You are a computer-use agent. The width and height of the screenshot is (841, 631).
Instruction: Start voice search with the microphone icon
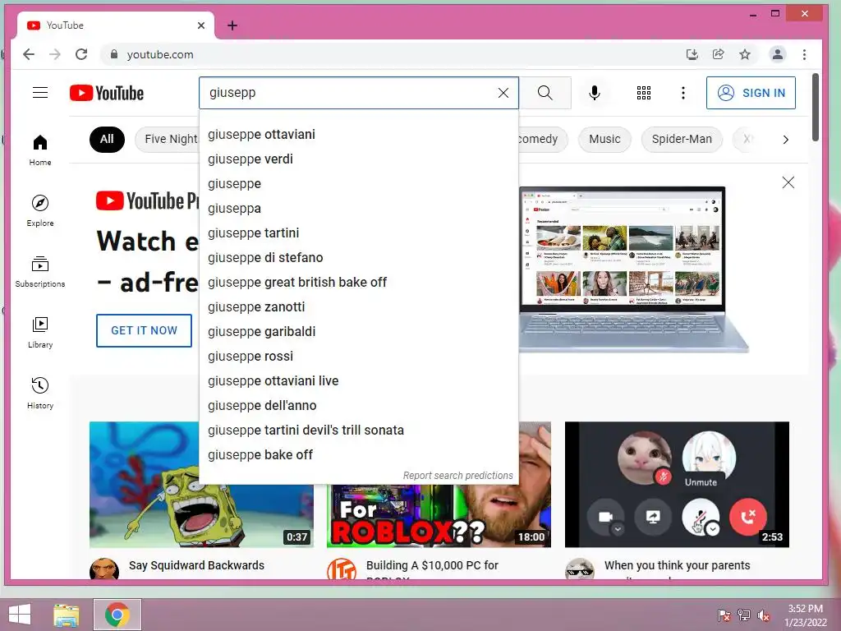[595, 93]
